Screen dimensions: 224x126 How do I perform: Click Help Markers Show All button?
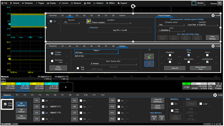[154, 118]
